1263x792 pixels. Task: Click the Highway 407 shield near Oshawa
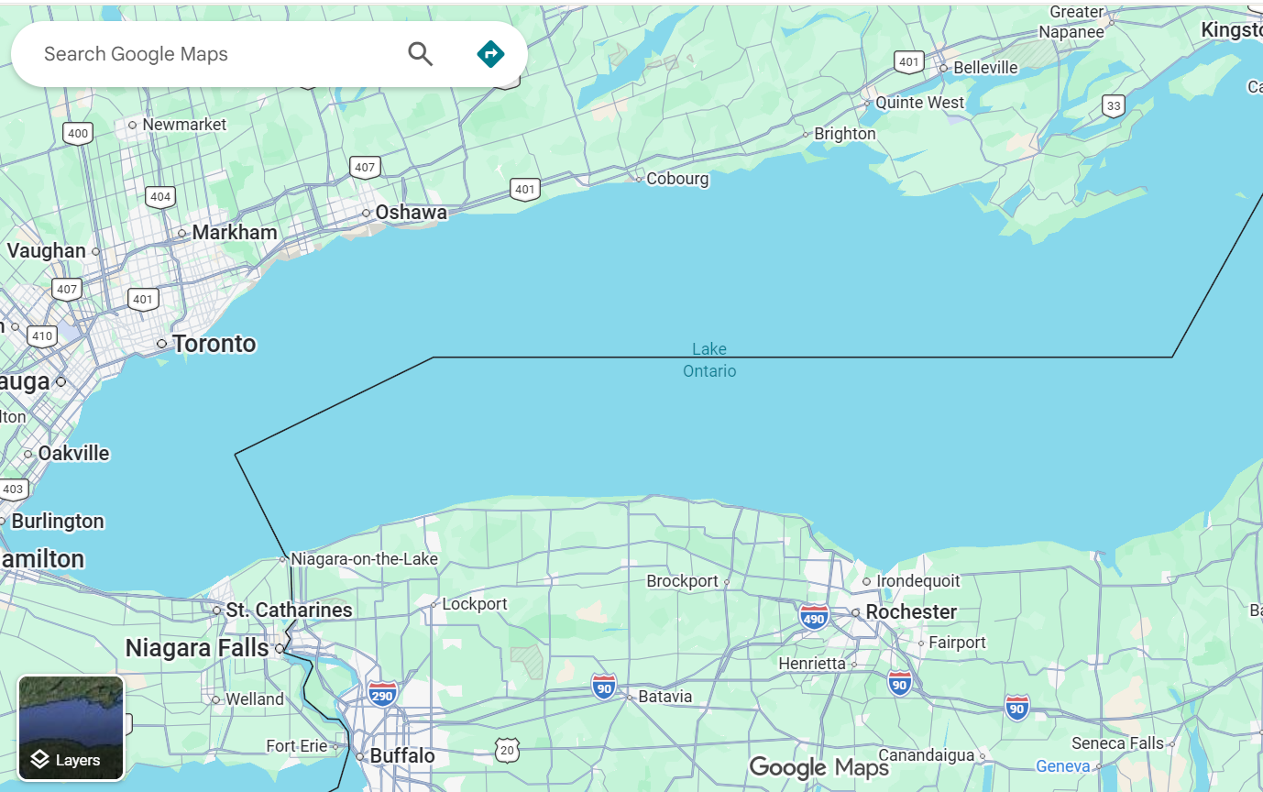coord(365,167)
